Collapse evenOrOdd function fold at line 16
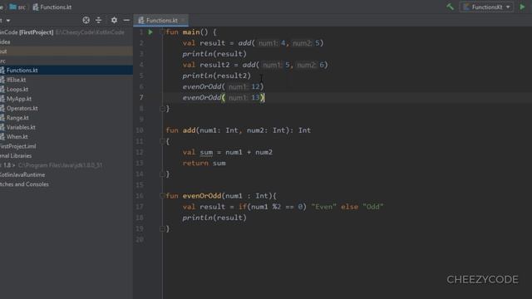 point(162,196)
